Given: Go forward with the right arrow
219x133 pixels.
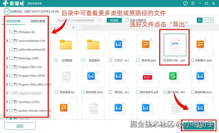Looking at the screenshot, I should (64, 28).
